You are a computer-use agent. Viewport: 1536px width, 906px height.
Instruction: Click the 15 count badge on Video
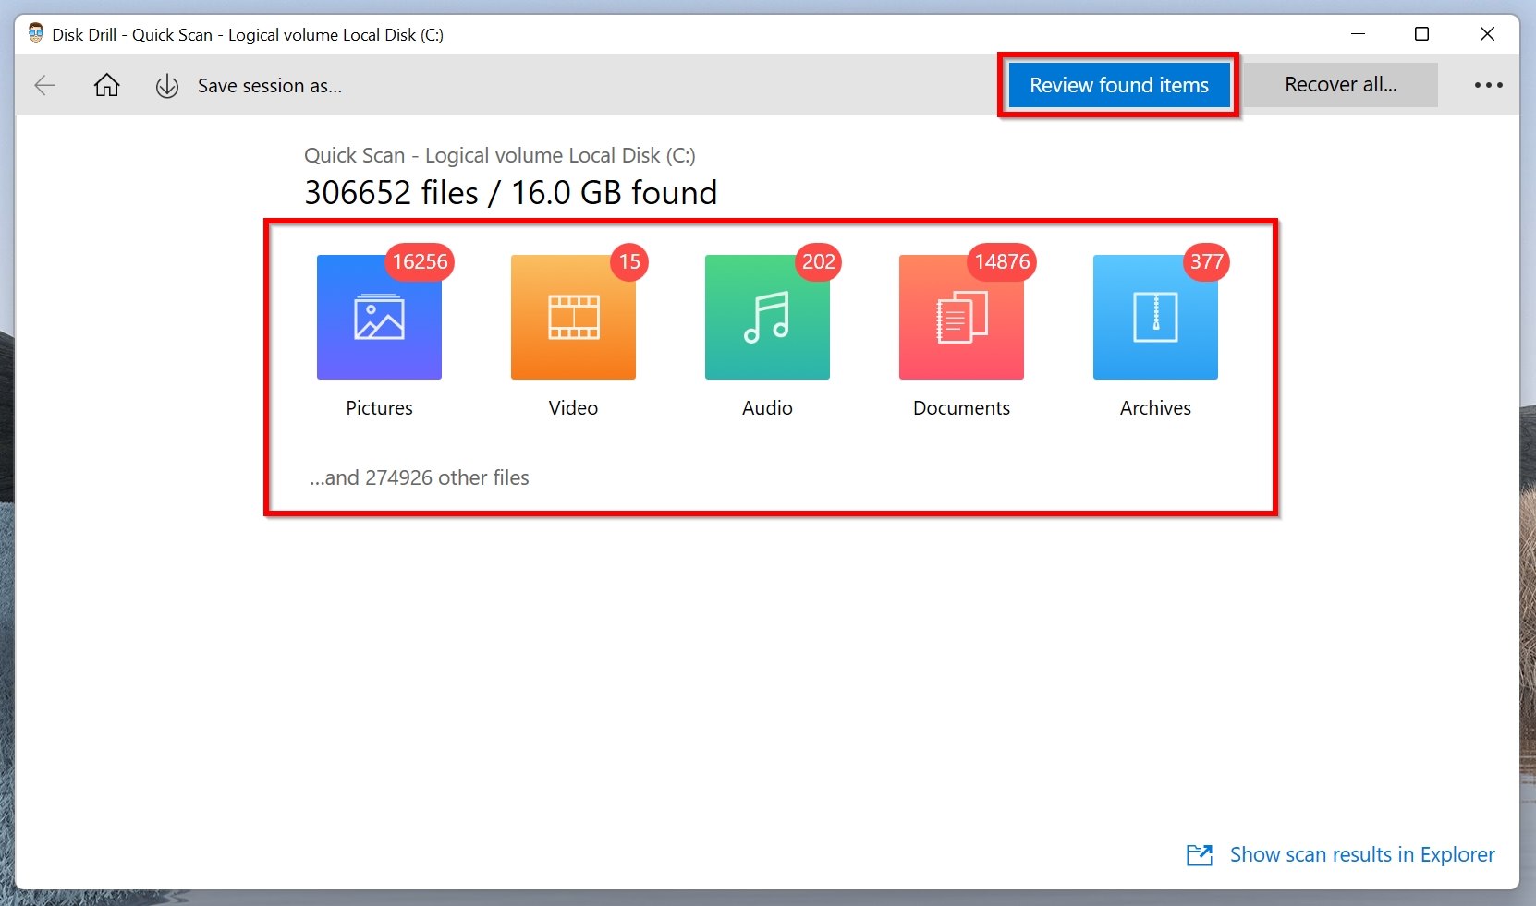[x=629, y=262]
